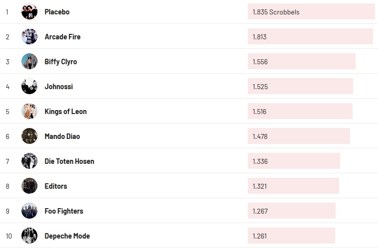Screen dimensions: 378x248
Task: Open Depeche Mode's avatar picture
Action: 29,236
